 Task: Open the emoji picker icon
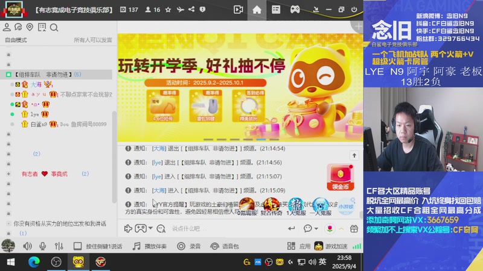(x=161, y=228)
